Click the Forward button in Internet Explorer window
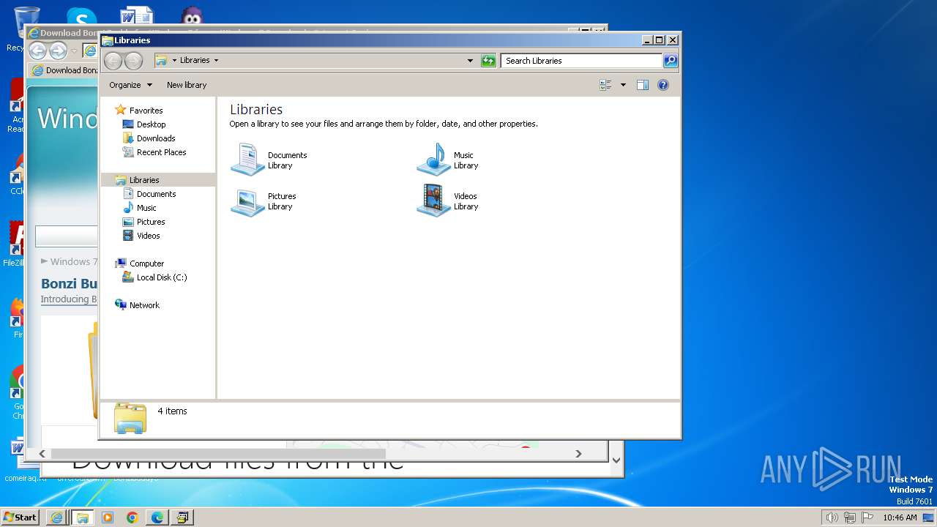937x527 pixels. (x=58, y=51)
